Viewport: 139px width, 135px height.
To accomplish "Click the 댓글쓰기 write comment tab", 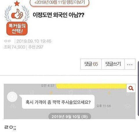I will [113, 64].
